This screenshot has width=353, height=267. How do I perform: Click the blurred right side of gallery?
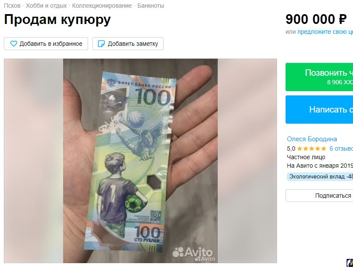click(247, 161)
